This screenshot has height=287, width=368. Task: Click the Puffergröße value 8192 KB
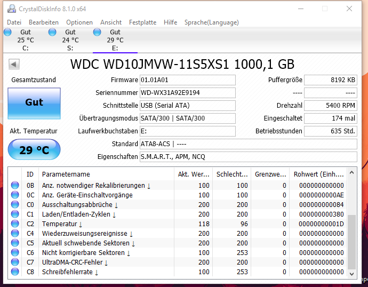[331, 80]
